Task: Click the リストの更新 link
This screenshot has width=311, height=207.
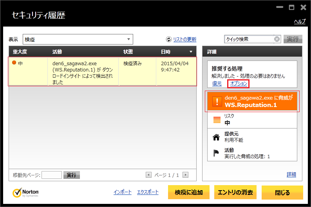Action: (184, 39)
